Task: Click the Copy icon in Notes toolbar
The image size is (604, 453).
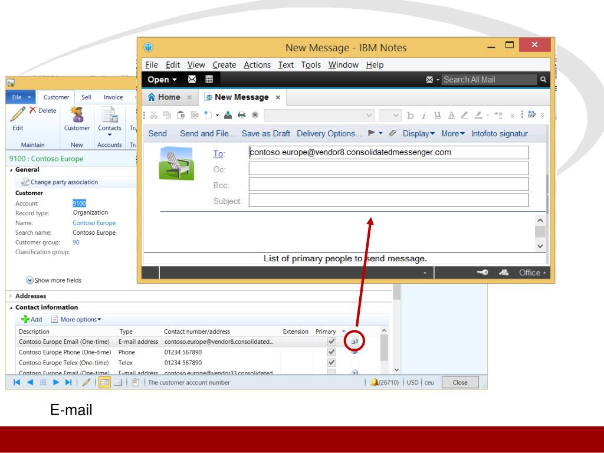Action: pyautogui.click(x=167, y=115)
